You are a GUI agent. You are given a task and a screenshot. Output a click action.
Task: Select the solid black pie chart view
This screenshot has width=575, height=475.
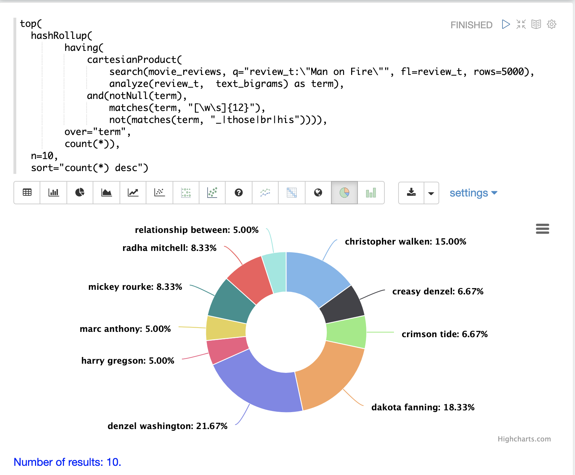[x=80, y=193]
